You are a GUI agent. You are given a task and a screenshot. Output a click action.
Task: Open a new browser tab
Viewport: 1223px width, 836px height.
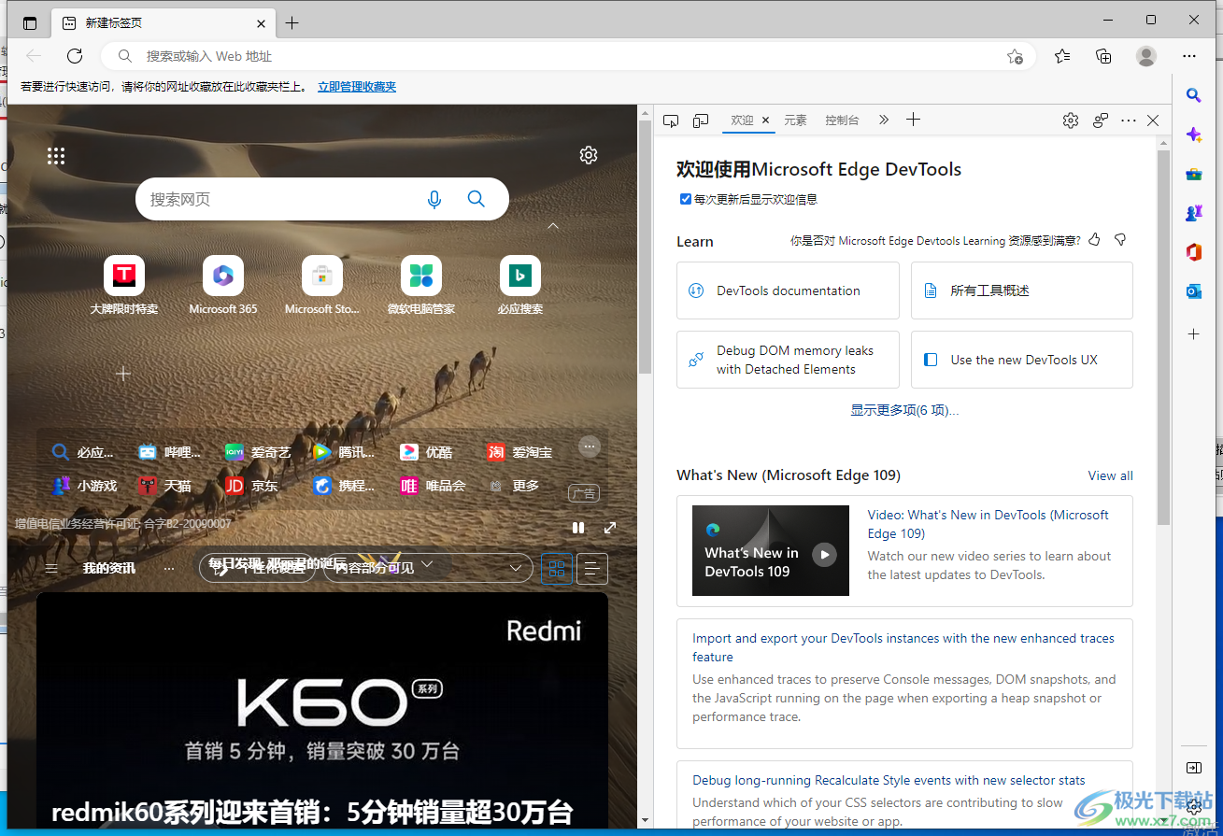point(292,23)
